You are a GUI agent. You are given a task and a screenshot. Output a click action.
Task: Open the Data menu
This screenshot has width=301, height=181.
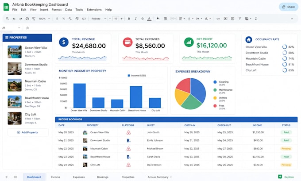tap(68, 10)
